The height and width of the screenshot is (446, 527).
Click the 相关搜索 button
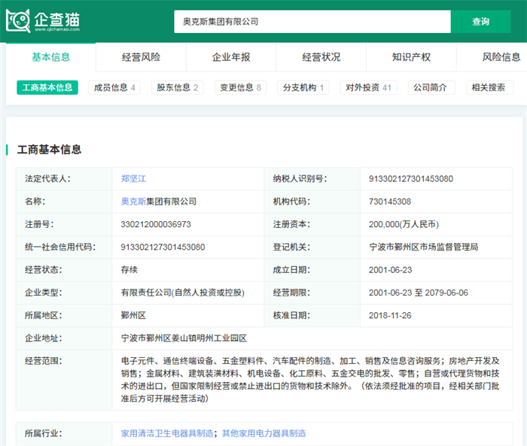click(x=489, y=87)
